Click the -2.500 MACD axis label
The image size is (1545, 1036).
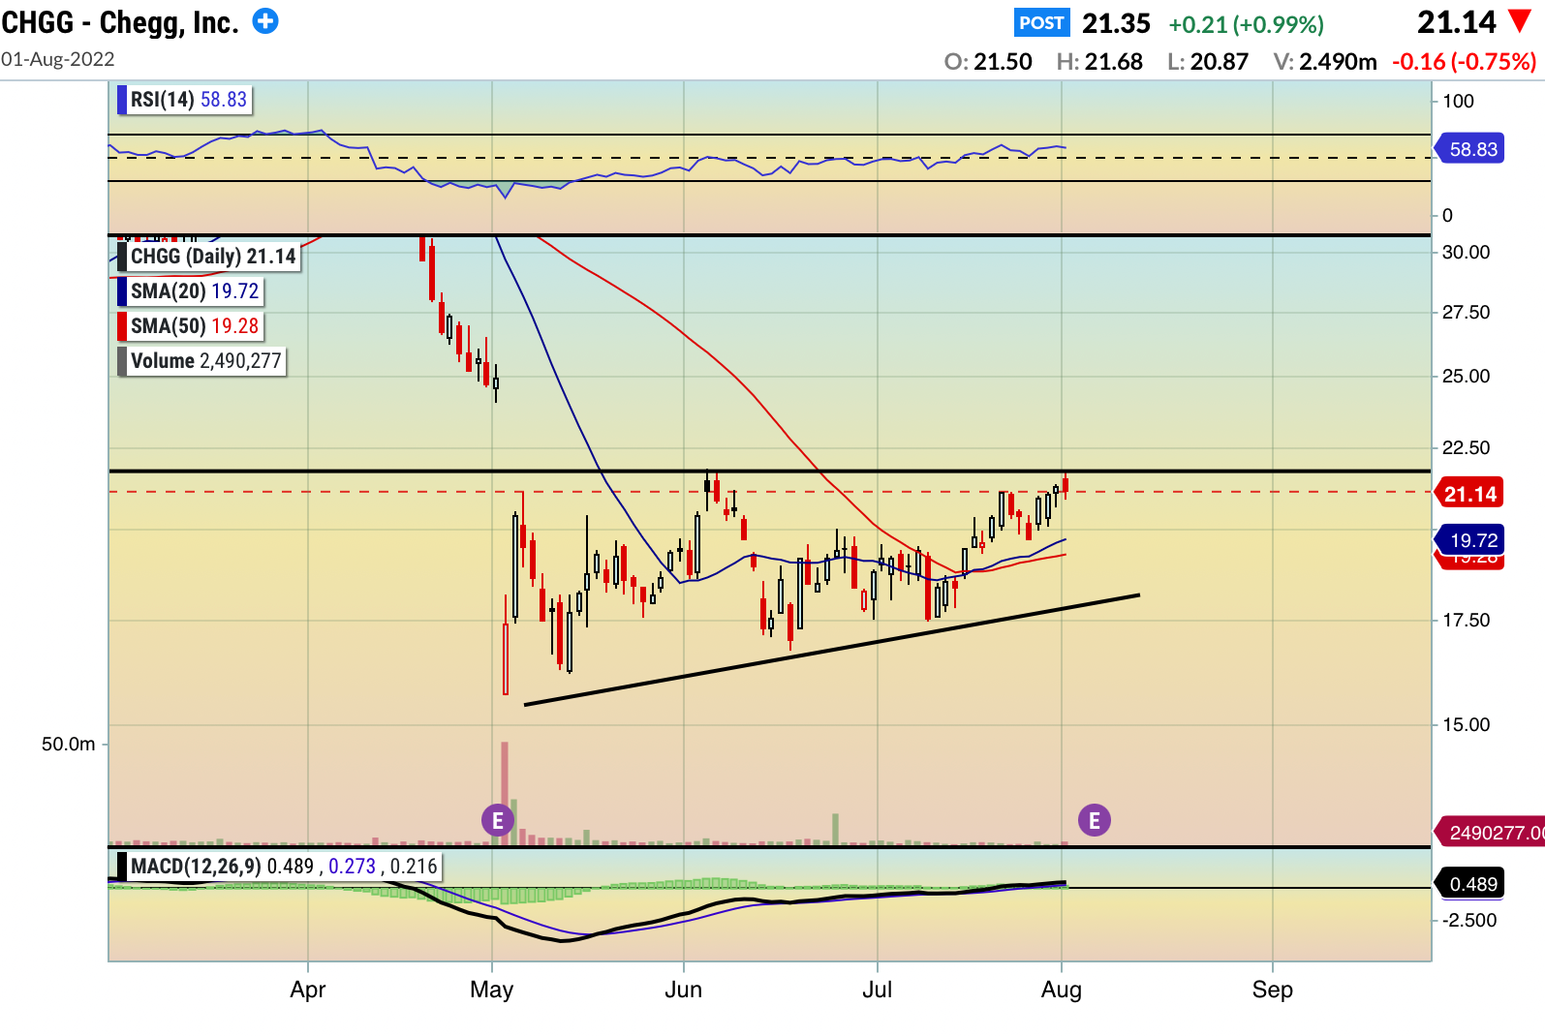pos(1469,921)
